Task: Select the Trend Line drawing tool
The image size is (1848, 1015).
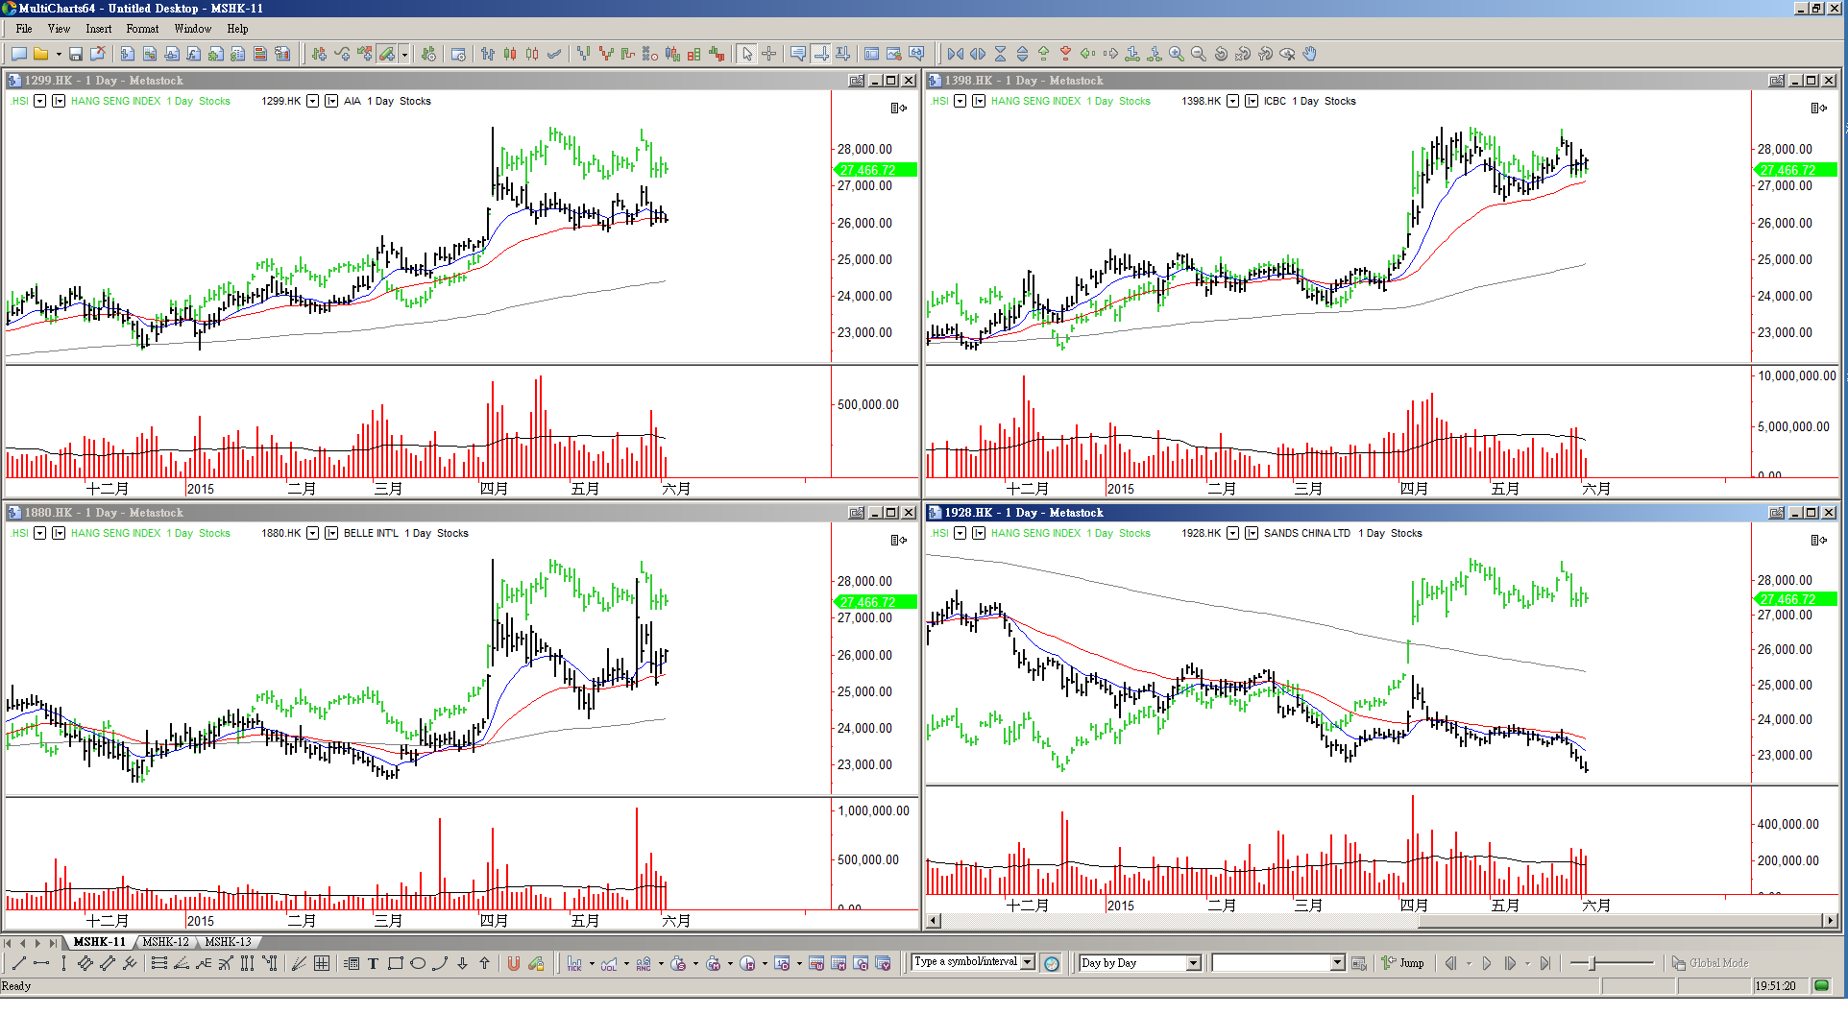Action: point(18,964)
